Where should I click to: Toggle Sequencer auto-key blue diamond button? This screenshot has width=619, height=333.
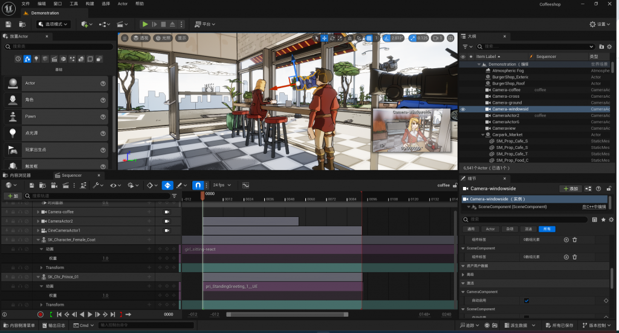point(167,185)
